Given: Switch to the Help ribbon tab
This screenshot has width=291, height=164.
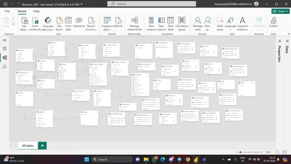Looking at the screenshot, I should [36, 11].
